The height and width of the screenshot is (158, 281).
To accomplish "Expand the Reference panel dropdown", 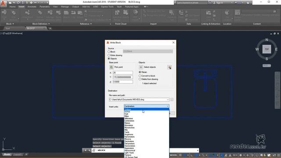I will pyautogui.click(x=86, y=24).
